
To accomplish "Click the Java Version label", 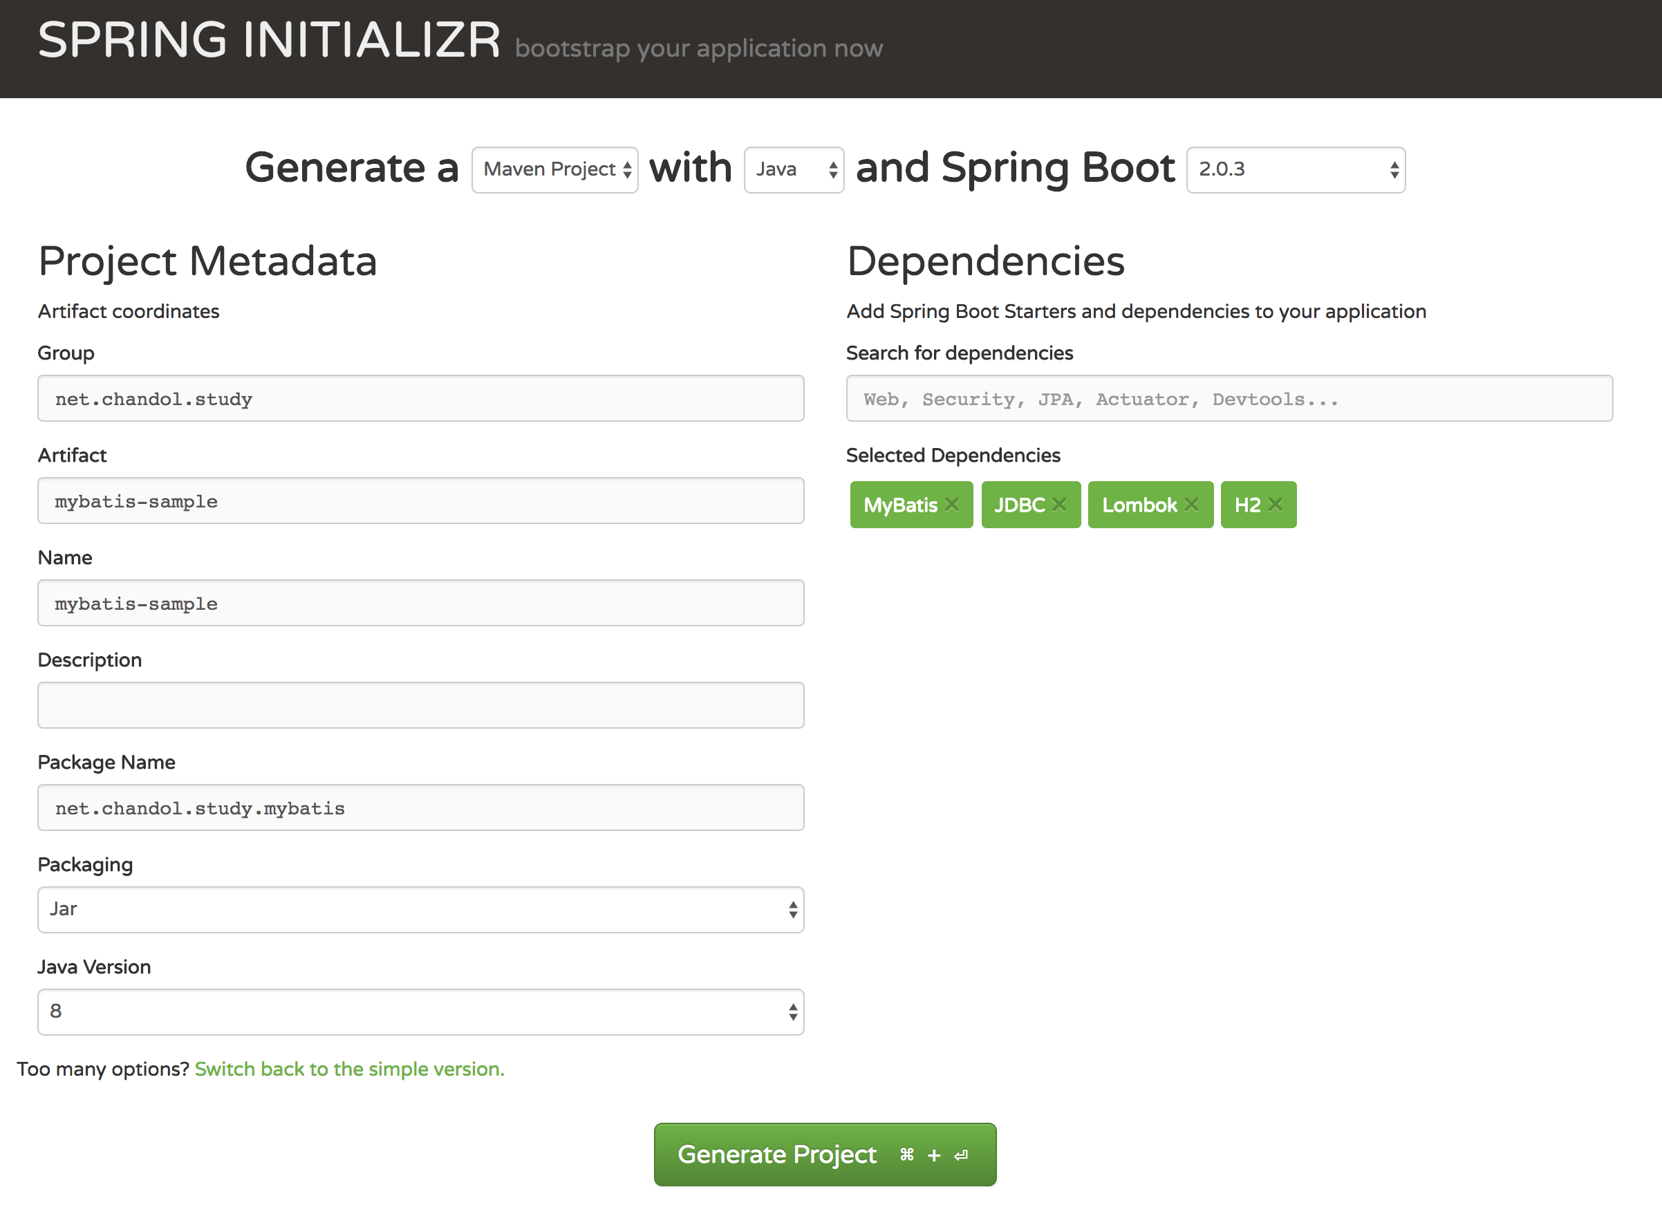I will [94, 966].
